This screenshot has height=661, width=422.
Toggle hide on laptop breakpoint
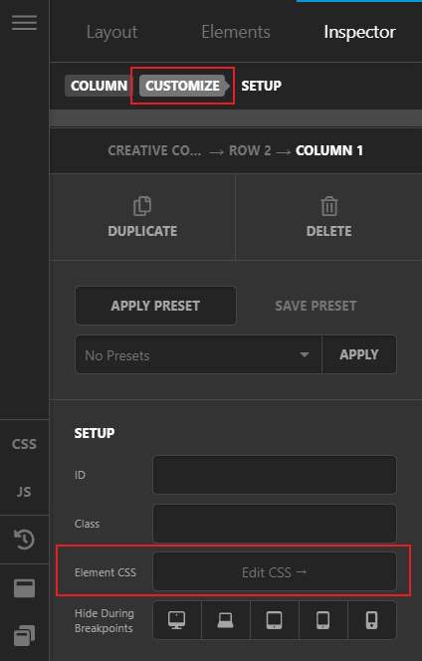pos(226,620)
